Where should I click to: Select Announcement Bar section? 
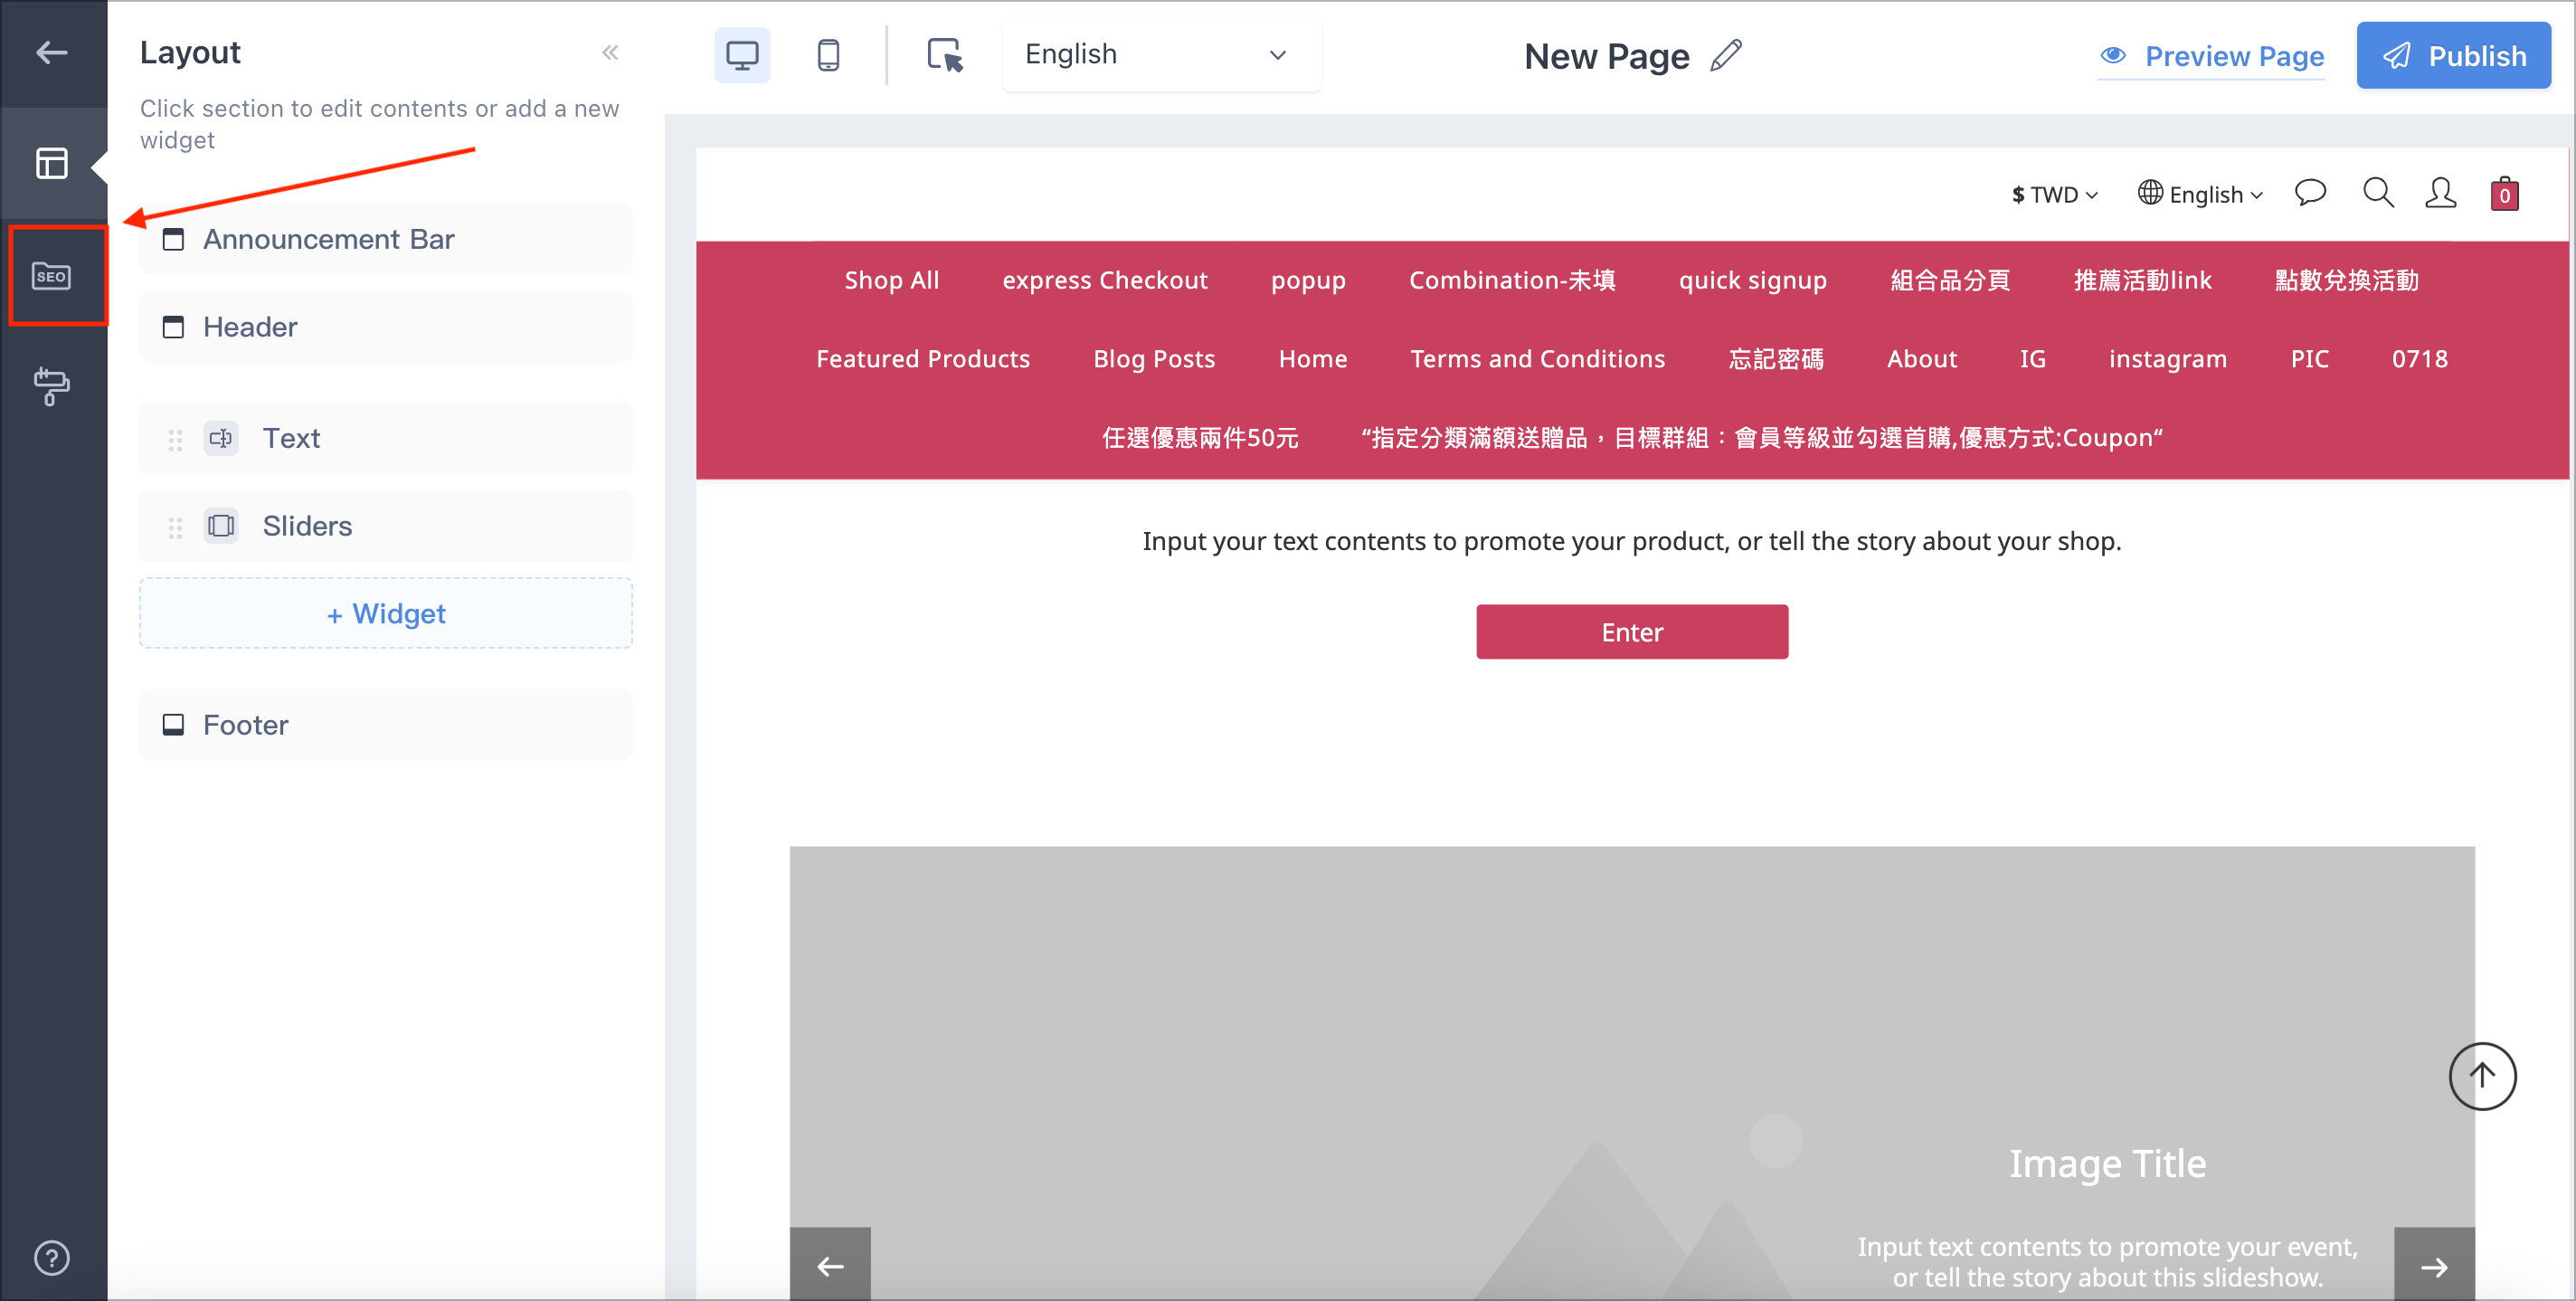[386, 240]
